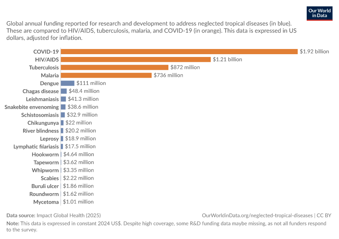
Task: Select the Dengue label
Action: pyautogui.click(x=49, y=83)
